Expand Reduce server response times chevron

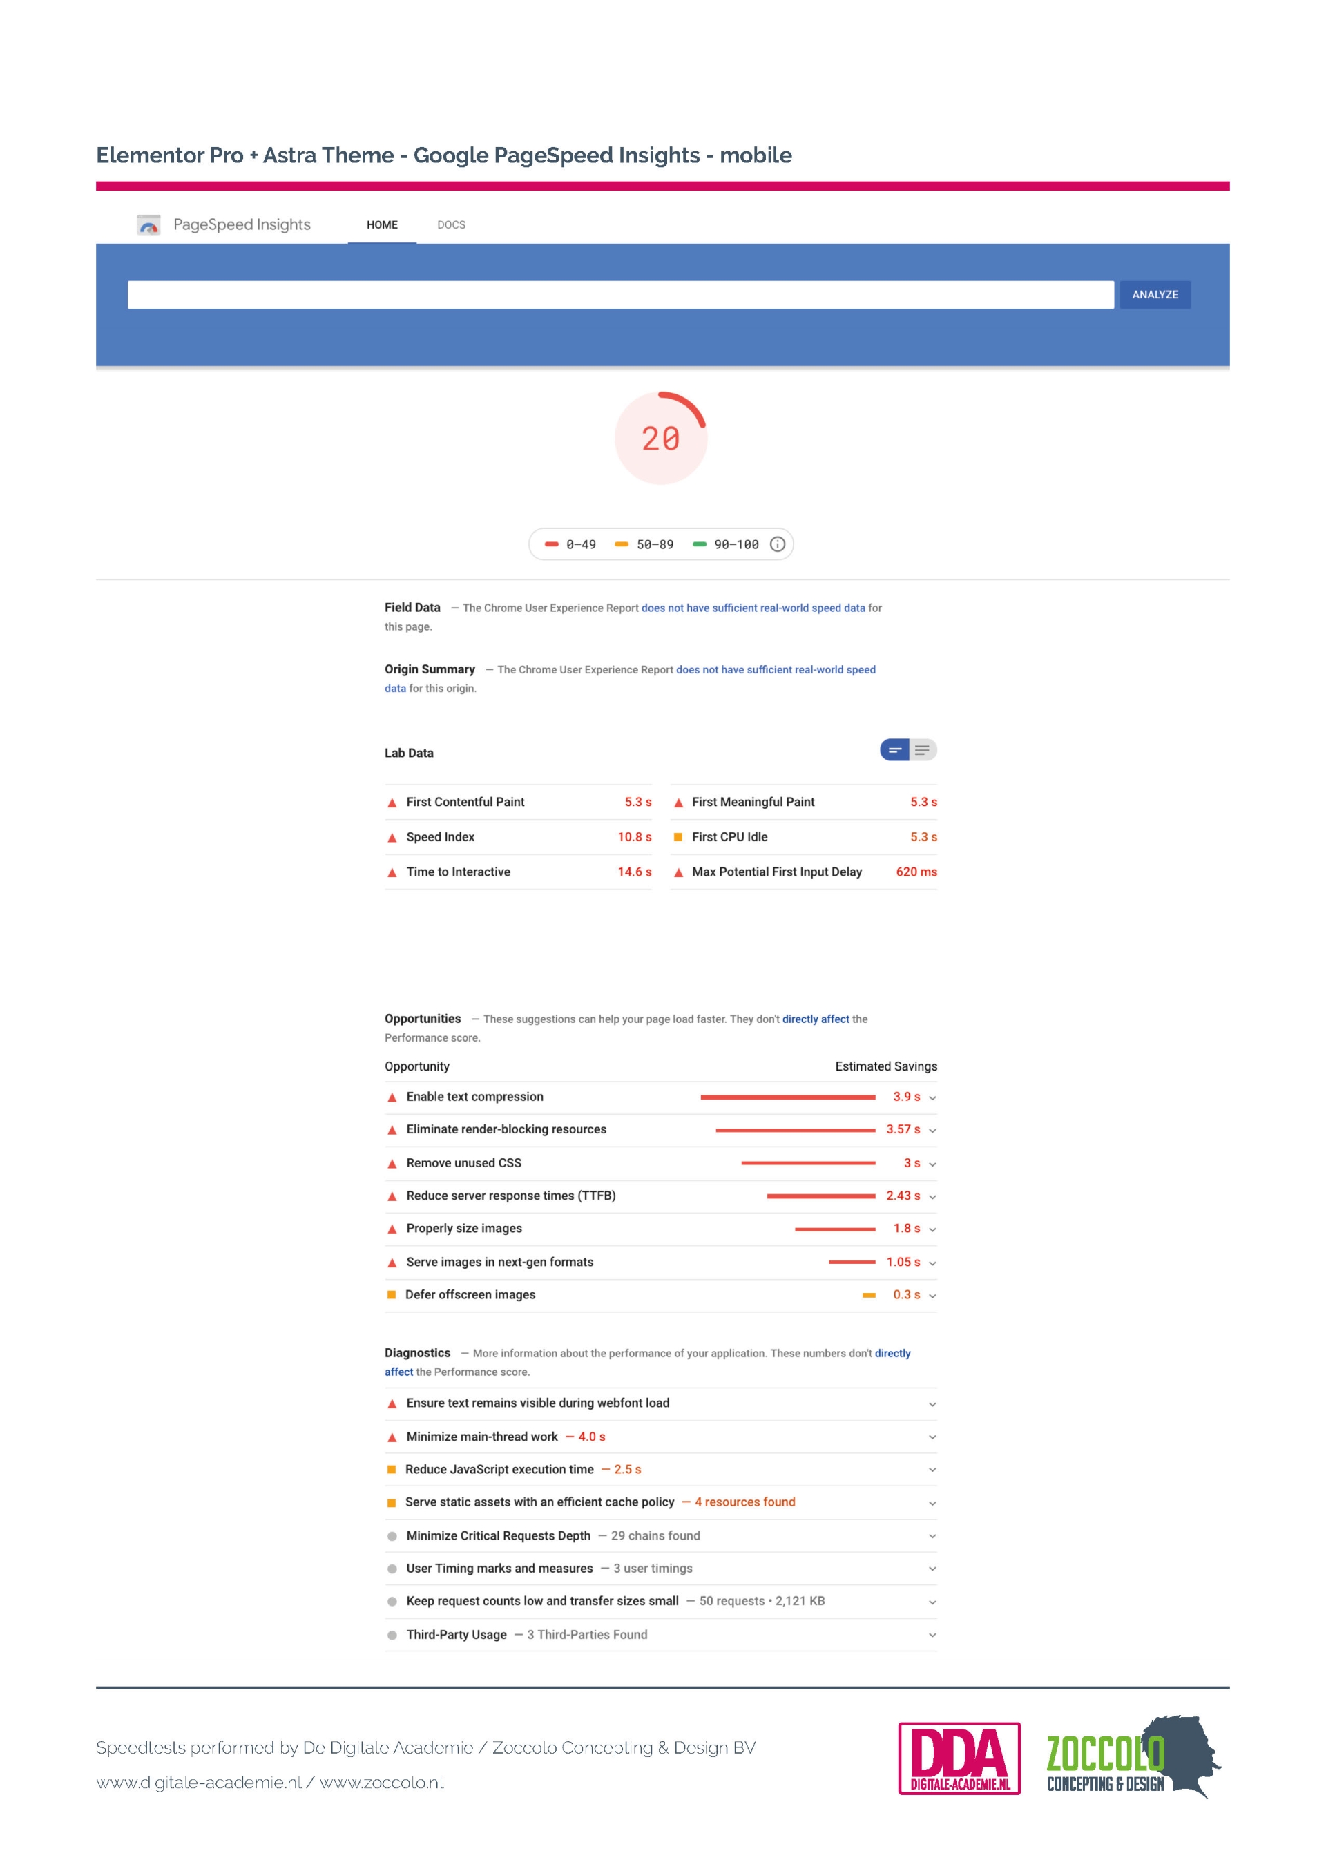pos(932,1197)
